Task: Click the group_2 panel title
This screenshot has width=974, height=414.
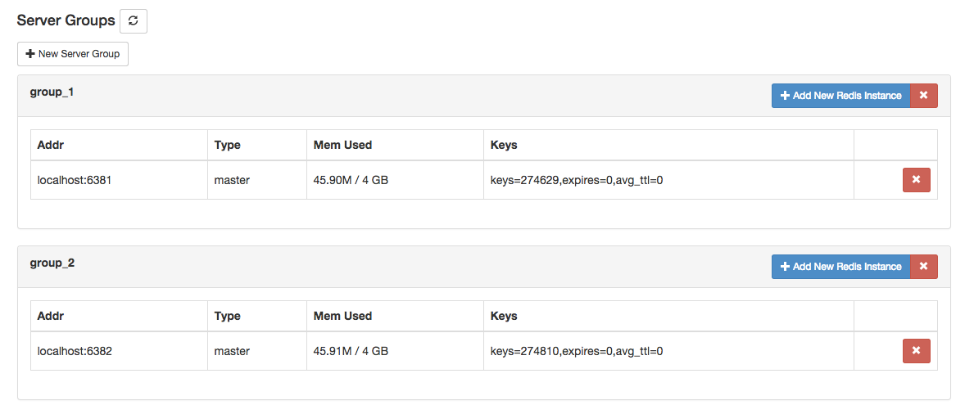Action: [x=52, y=263]
